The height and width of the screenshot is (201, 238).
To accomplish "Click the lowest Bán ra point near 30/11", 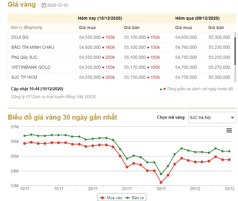I will pyautogui.click(x=161, y=174).
